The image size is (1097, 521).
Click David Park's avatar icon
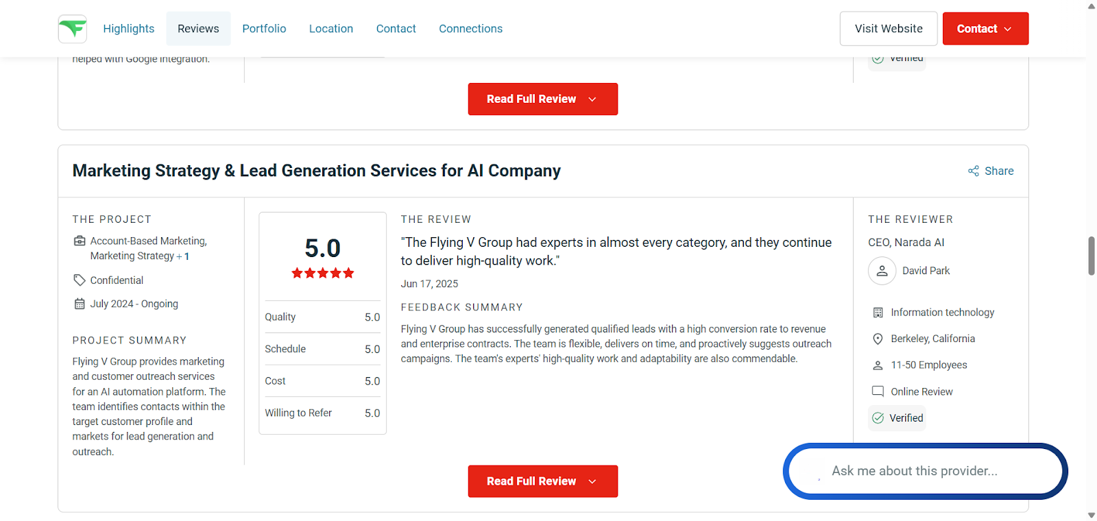pos(882,271)
